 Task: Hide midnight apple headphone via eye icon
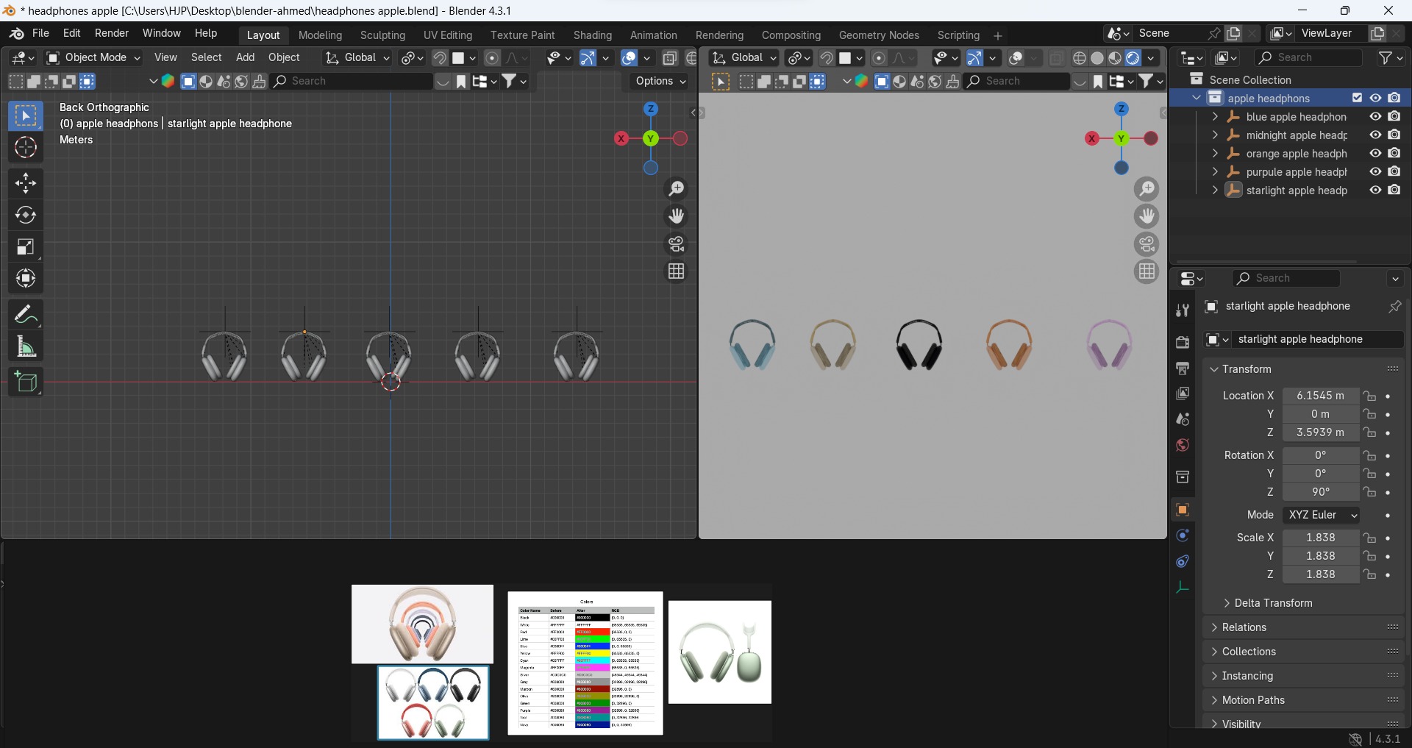[x=1375, y=135]
